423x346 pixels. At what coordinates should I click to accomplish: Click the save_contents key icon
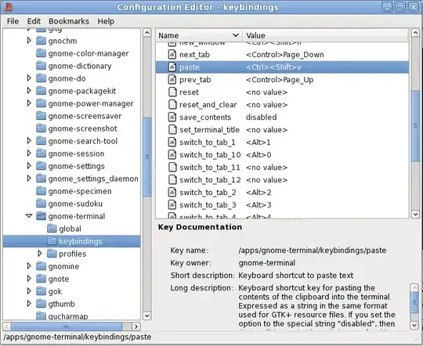pos(172,117)
